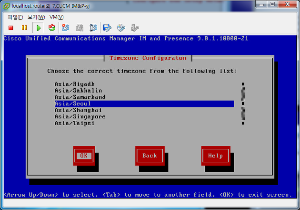
Task: Open the snapshot manager icon
Action: point(93,28)
